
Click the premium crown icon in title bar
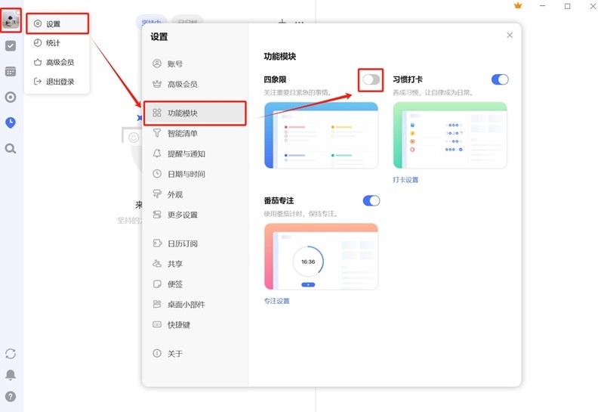(518, 6)
